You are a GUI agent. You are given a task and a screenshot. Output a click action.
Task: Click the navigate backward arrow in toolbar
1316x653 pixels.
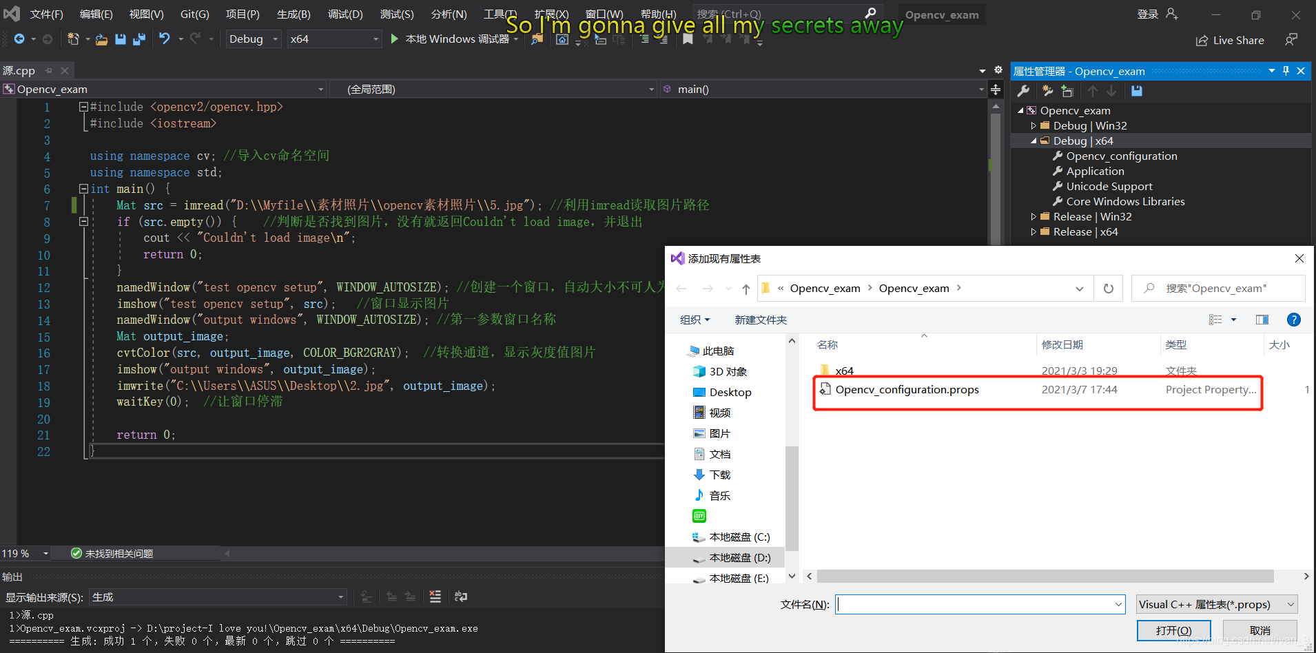(x=19, y=39)
